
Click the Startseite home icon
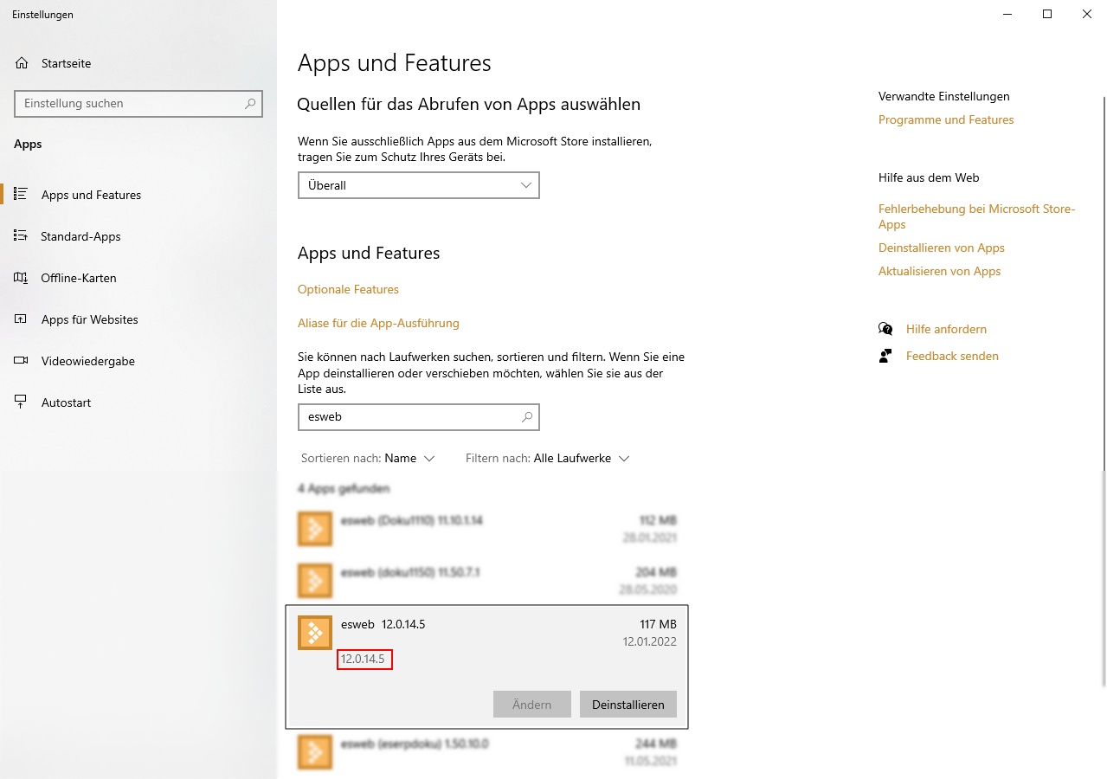pyautogui.click(x=22, y=63)
